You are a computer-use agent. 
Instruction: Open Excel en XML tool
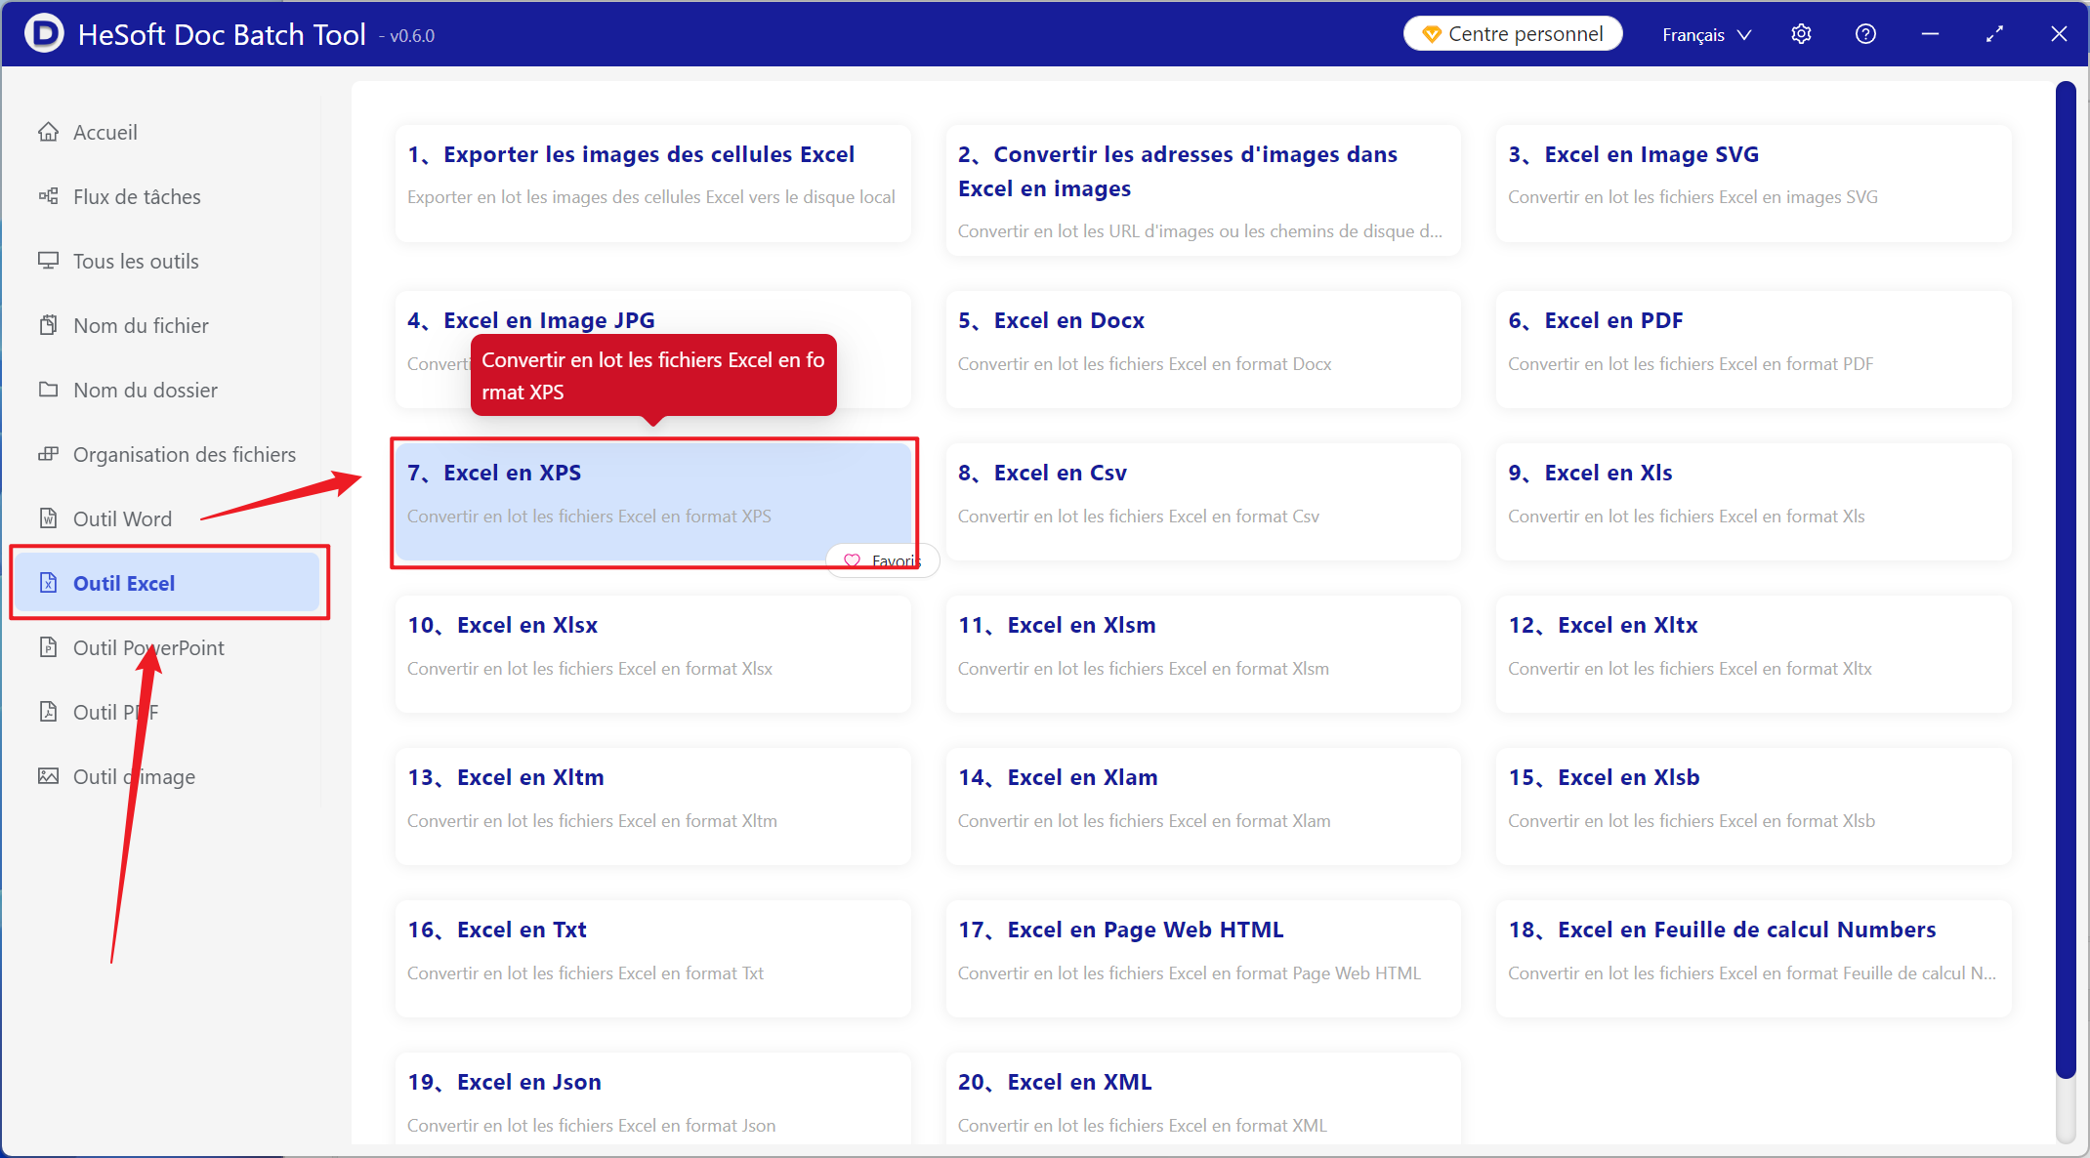pyautogui.click(x=1202, y=1098)
